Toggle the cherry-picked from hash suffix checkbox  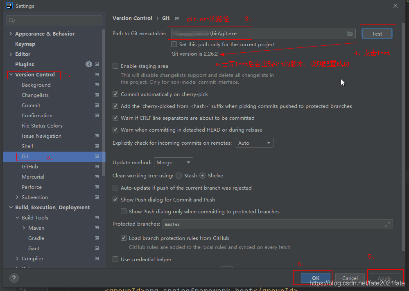click(x=115, y=106)
